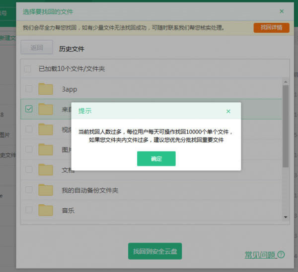298x272 pixels.
Task: Check the 3app folder checkbox
Action: coord(29,89)
